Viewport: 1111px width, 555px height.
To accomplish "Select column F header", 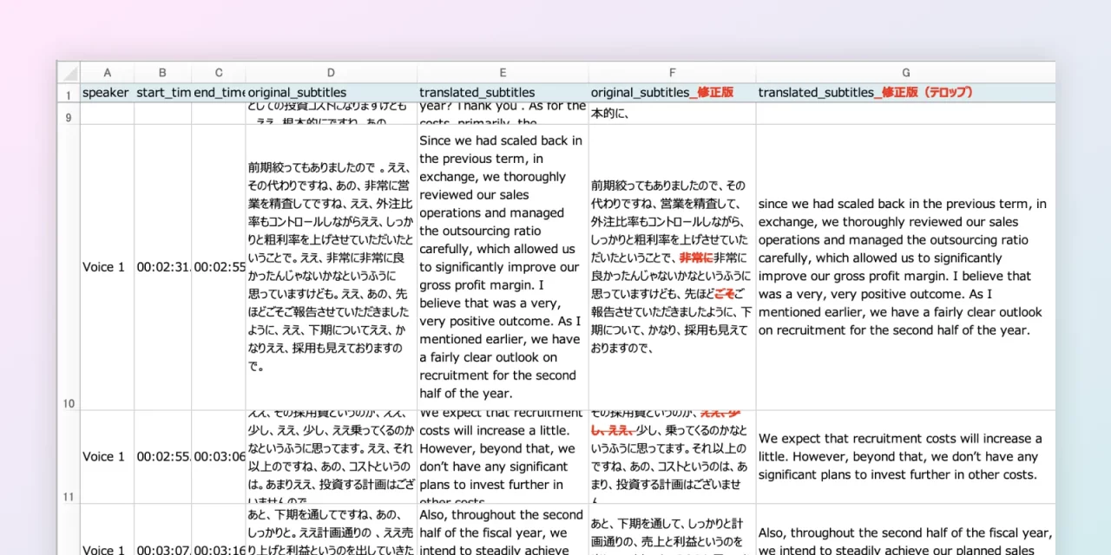I will 672,73.
